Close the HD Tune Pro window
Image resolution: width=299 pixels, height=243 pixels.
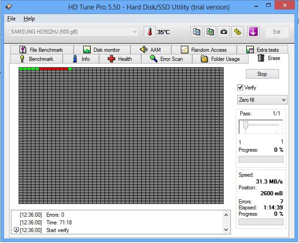click(x=285, y=5)
